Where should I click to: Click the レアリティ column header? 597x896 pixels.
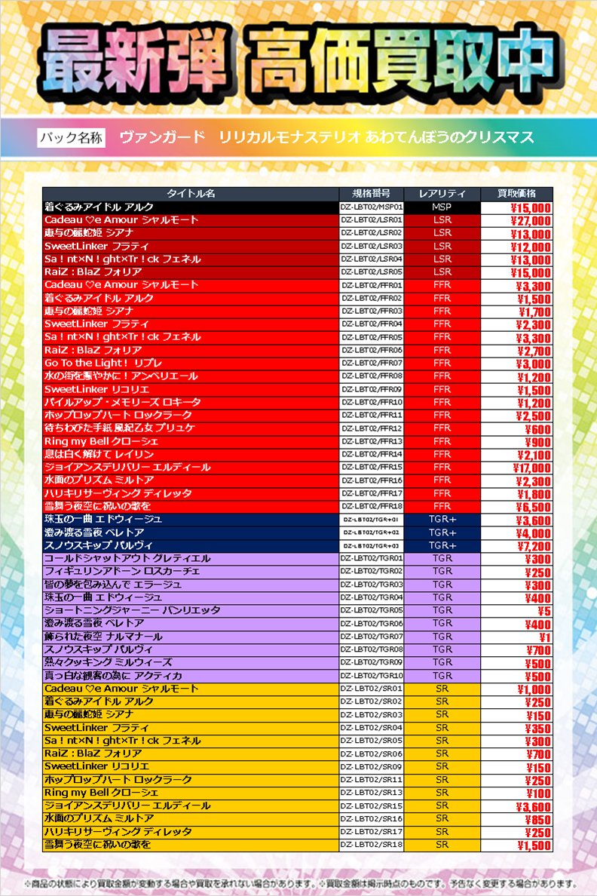(x=442, y=193)
